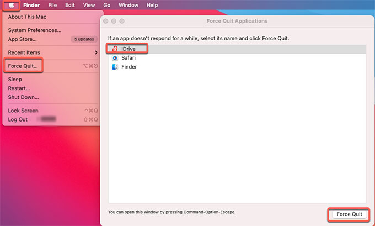Click the Finder face icon in list
This screenshot has height=226, width=375.
click(x=115, y=67)
